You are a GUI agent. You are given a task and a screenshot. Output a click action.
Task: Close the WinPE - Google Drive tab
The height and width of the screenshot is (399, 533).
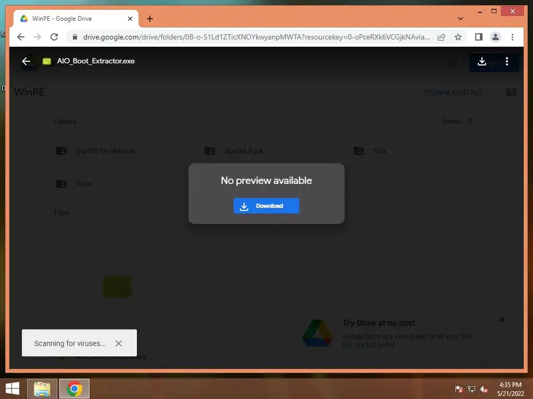pyautogui.click(x=130, y=19)
